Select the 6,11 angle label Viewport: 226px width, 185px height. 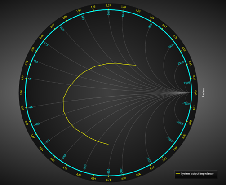pos(194,108)
